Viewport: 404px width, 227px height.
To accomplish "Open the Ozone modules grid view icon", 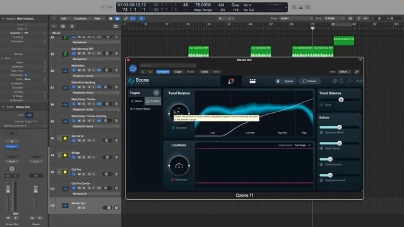I will 252,81.
